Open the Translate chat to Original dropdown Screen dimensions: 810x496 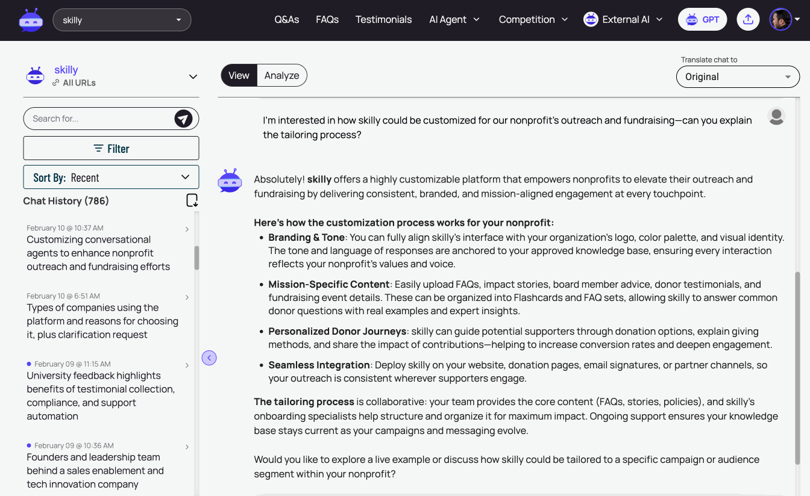[738, 77]
